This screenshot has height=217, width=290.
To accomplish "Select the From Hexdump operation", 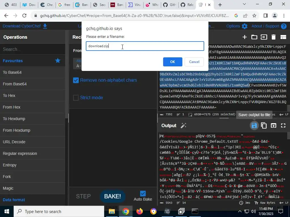I will tap(33, 130).
